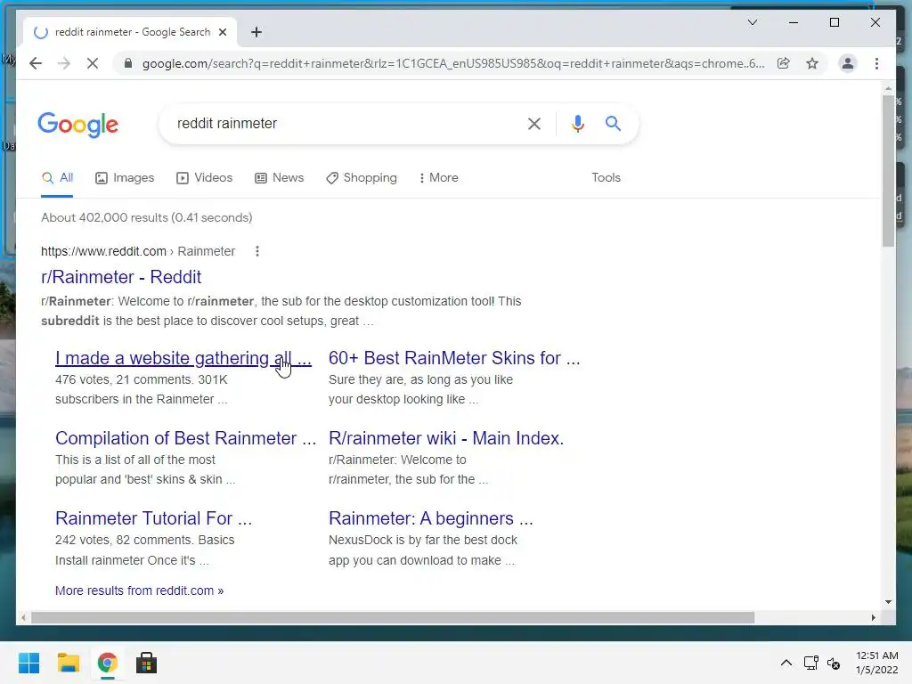
Task: Stop loading the page
Action: pos(93,63)
